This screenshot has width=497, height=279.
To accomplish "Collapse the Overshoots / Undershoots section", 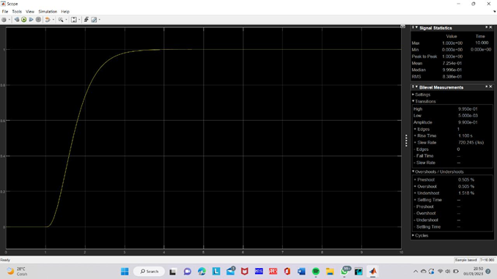I will (x=438, y=171).
